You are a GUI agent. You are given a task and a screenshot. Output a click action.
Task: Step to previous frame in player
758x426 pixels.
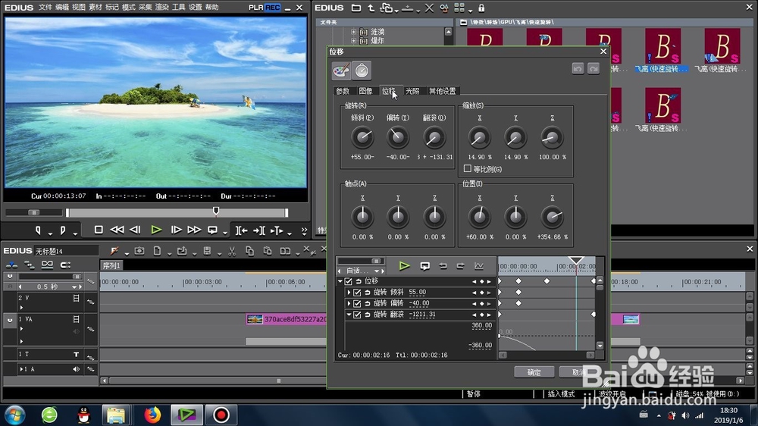point(136,230)
